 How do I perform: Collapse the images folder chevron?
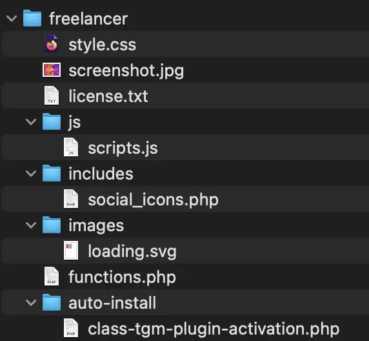pos(31,225)
